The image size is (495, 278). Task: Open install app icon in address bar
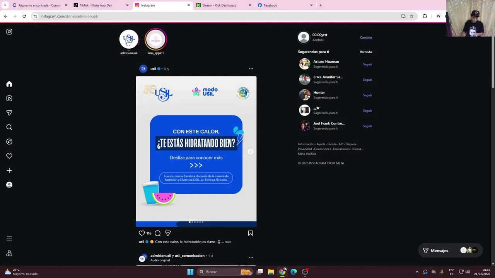pos(403,16)
